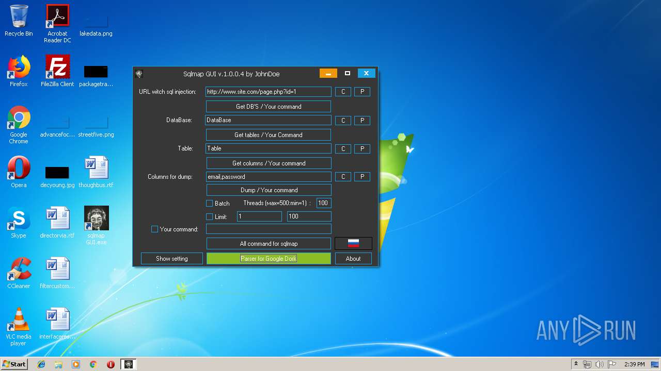The width and height of the screenshot is (661, 371).
Task: Click C button in DataBase row
Action: point(343,121)
